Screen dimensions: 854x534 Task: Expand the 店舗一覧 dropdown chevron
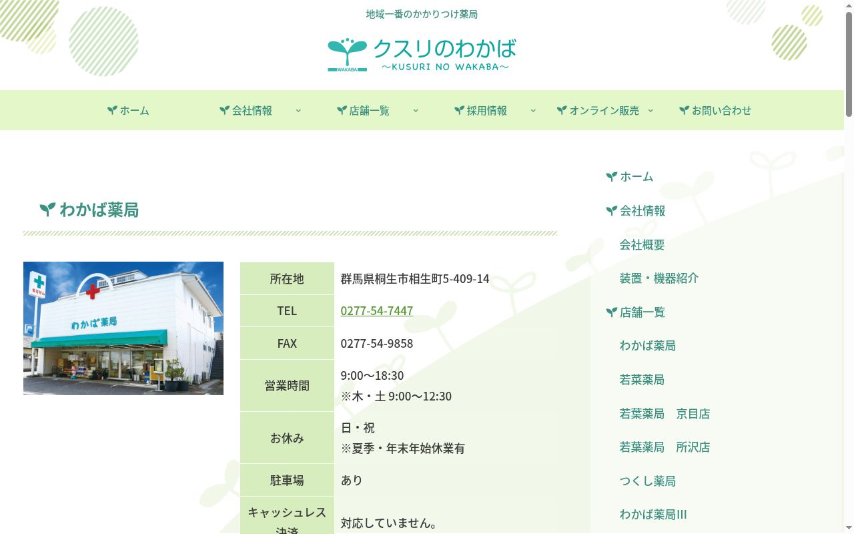click(x=416, y=111)
